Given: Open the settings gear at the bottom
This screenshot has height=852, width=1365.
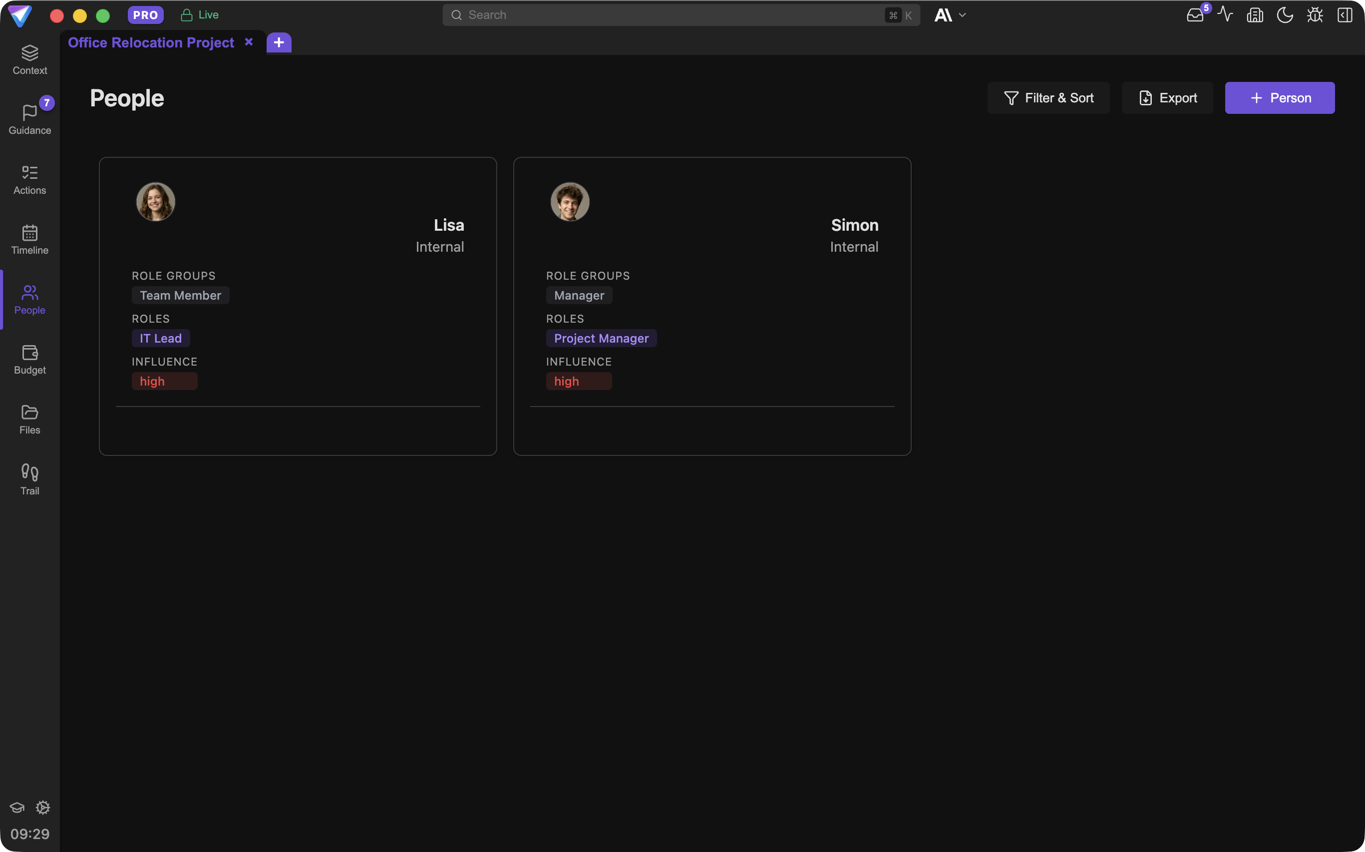Looking at the screenshot, I should pos(43,808).
